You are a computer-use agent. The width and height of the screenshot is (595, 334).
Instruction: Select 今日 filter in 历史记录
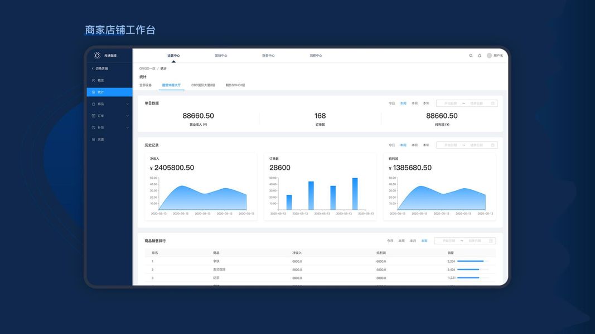391,145
